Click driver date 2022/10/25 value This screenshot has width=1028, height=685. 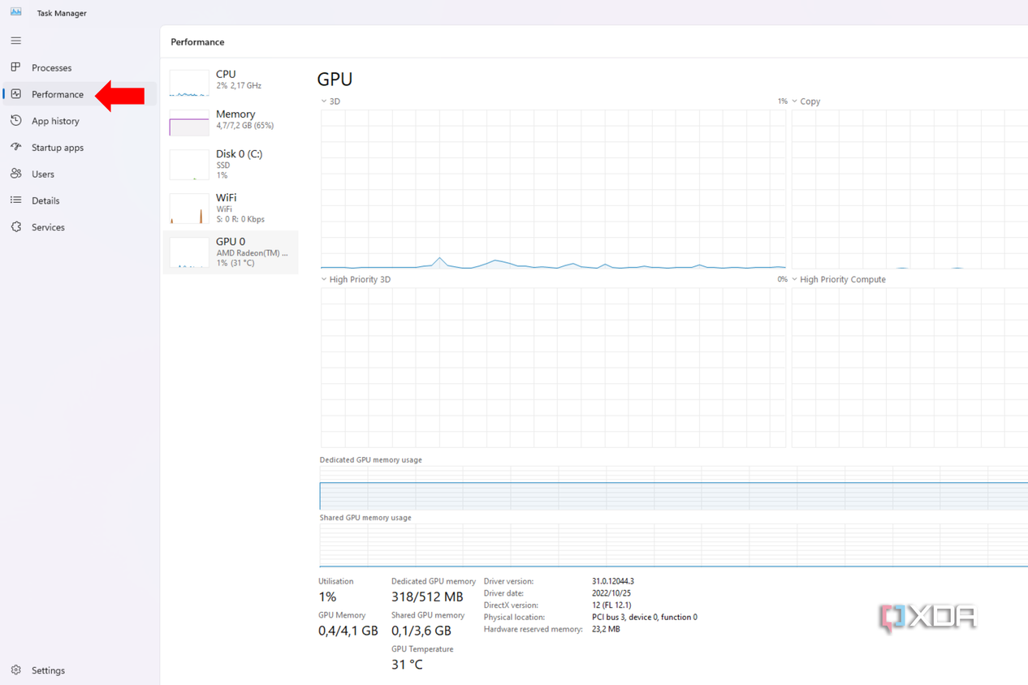(610, 593)
